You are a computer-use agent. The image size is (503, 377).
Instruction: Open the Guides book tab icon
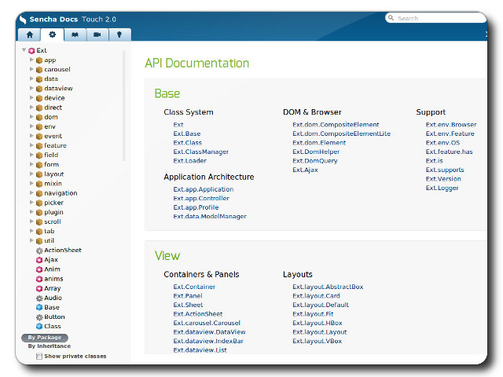75,35
